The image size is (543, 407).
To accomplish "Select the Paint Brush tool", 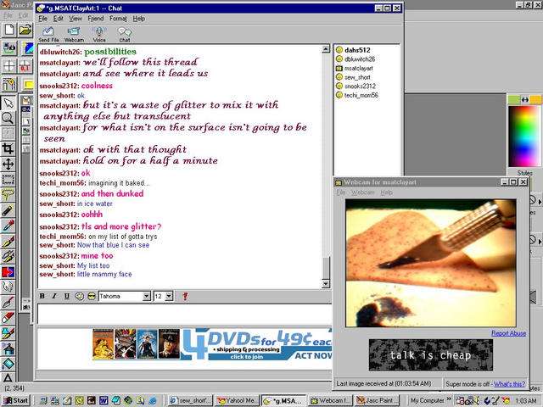I will (x=8, y=241).
